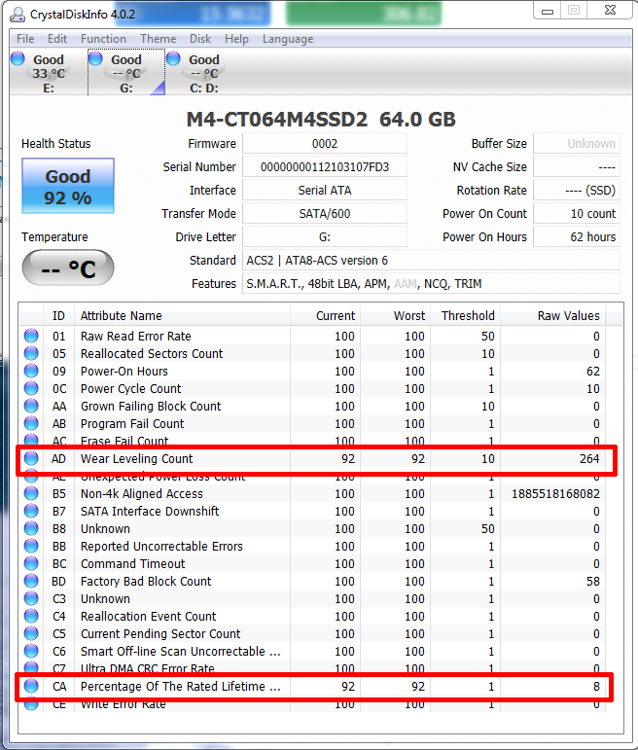Screen dimensions: 638x750
Task: Open the Help menu
Action: pyautogui.click(x=236, y=39)
